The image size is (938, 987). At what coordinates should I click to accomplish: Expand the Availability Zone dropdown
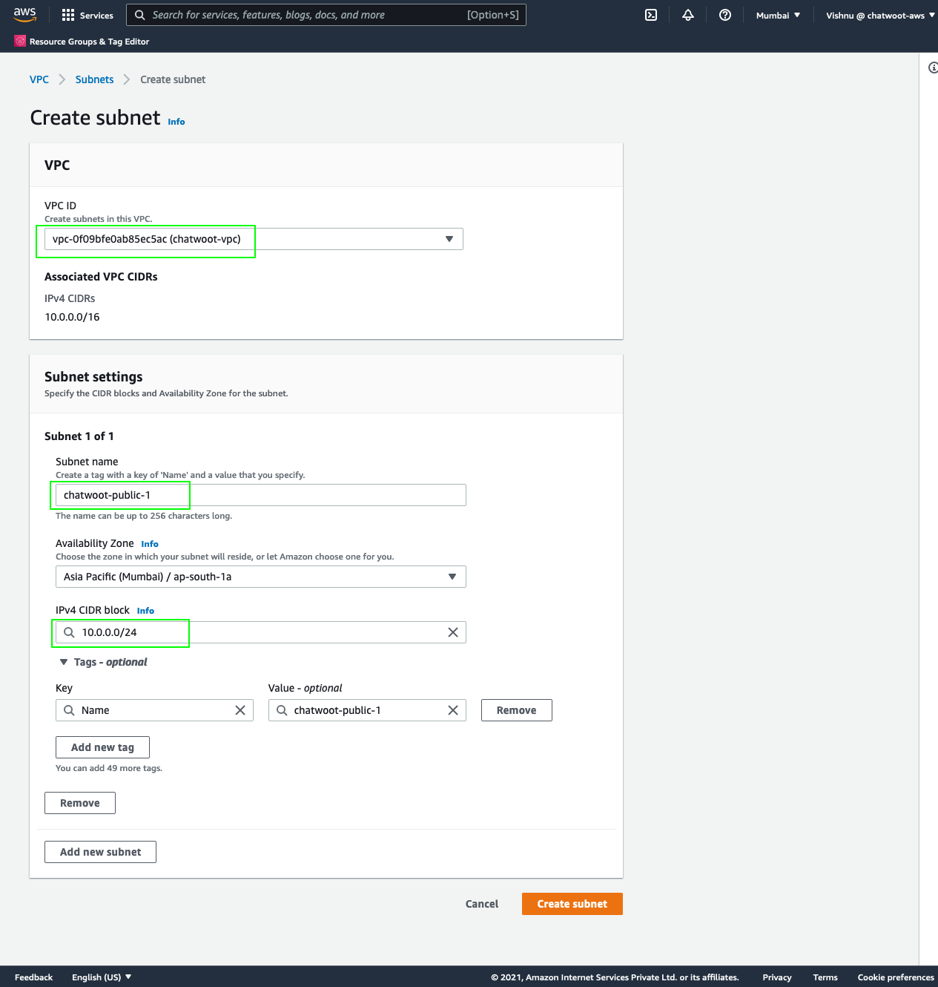click(x=260, y=577)
